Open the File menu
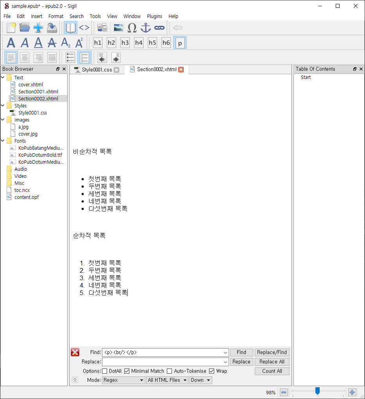 click(7, 16)
